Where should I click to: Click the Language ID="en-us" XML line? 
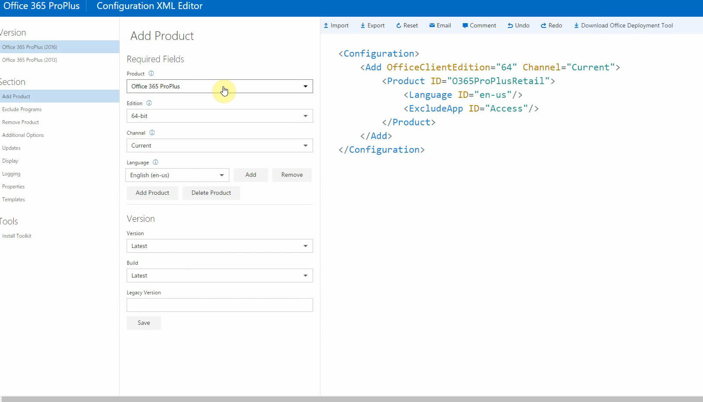(x=463, y=95)
